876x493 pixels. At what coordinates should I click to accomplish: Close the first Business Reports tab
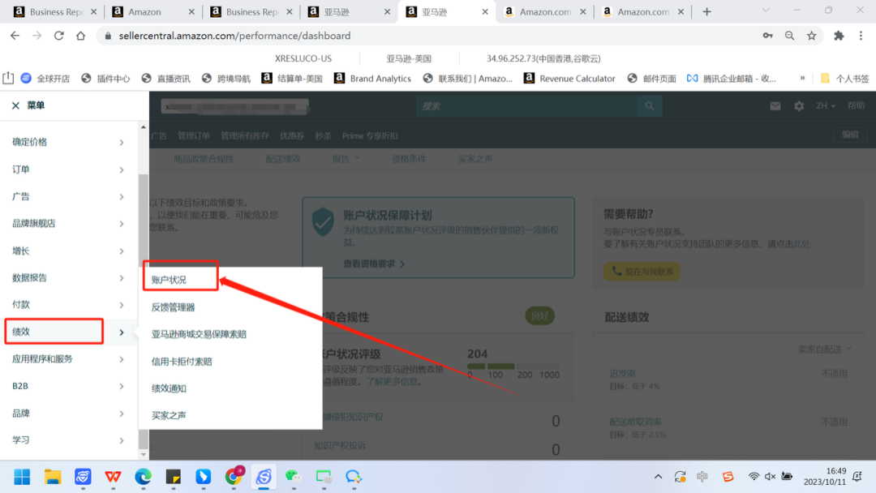tap(93, 11)
